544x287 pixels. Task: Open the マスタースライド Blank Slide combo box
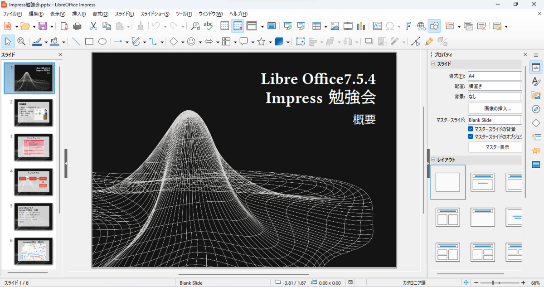[x=494, y=120]
